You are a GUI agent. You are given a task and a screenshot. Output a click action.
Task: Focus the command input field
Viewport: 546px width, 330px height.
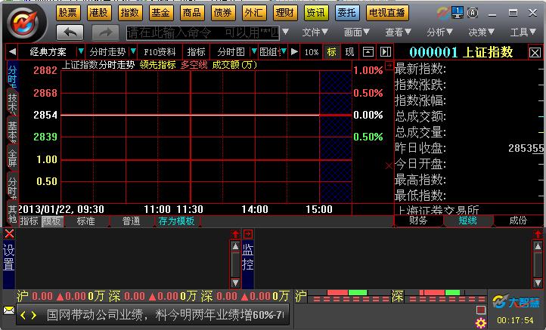tap(203, 32)
